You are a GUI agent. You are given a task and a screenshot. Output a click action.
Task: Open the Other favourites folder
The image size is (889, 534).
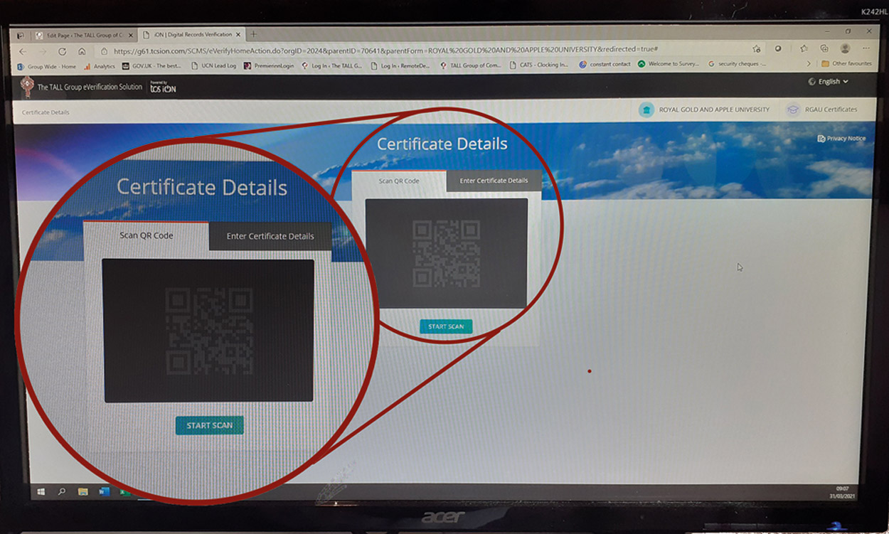846,63
